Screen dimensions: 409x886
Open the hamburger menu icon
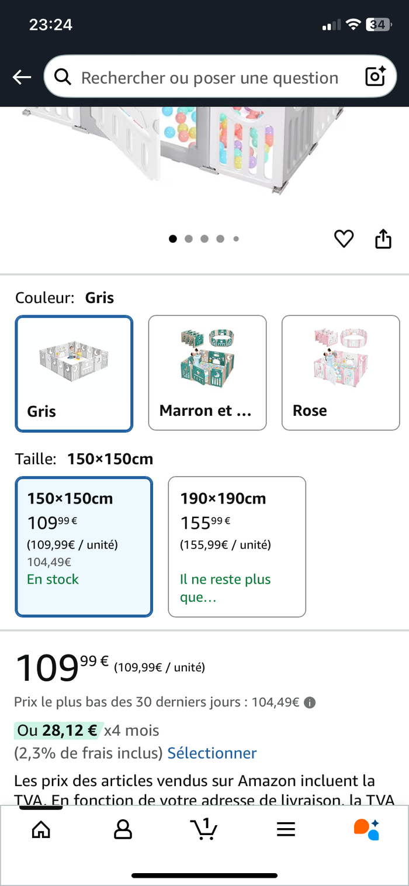coord(286,829)
